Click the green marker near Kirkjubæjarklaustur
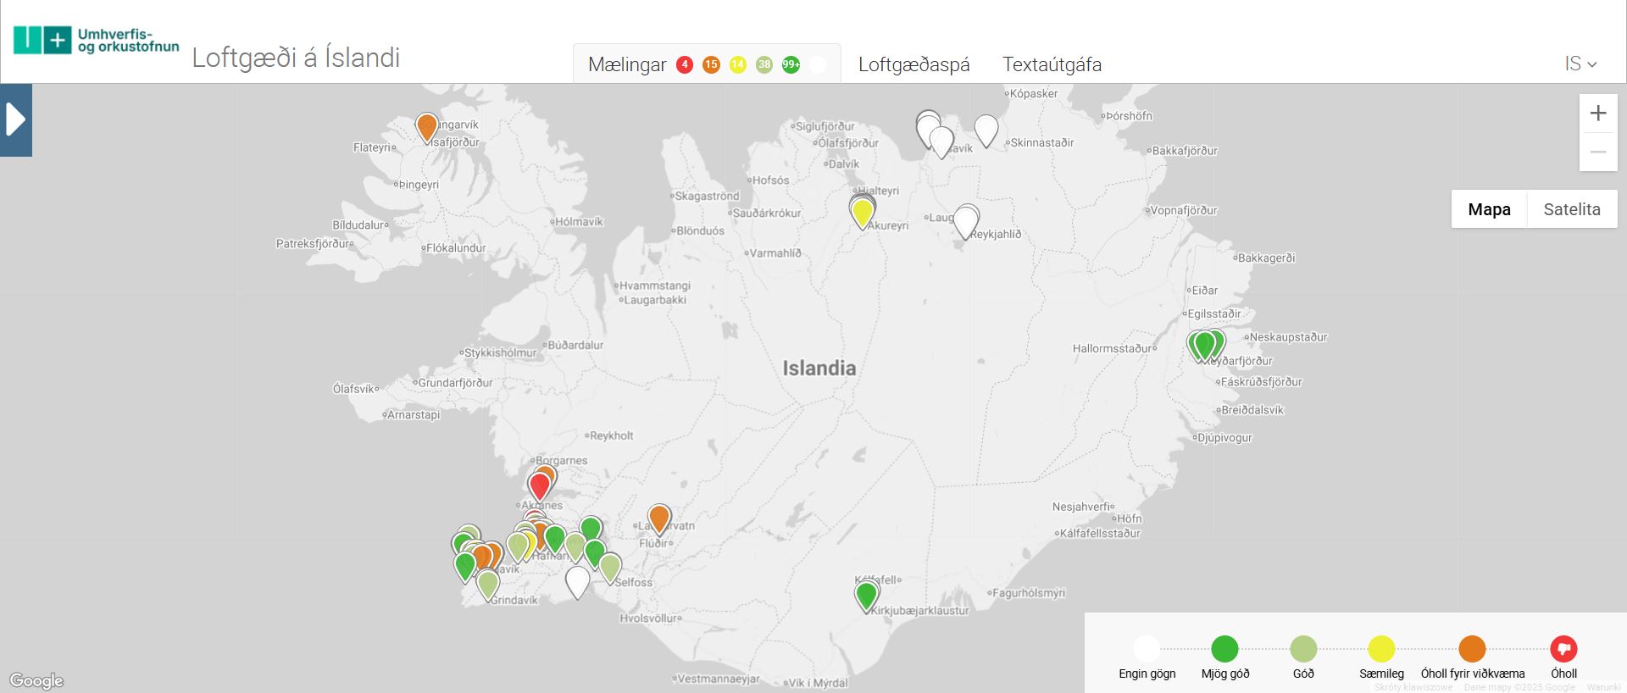 click(866, 595)
